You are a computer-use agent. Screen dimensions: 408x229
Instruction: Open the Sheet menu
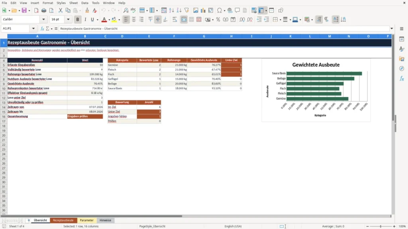coord(73,3)
